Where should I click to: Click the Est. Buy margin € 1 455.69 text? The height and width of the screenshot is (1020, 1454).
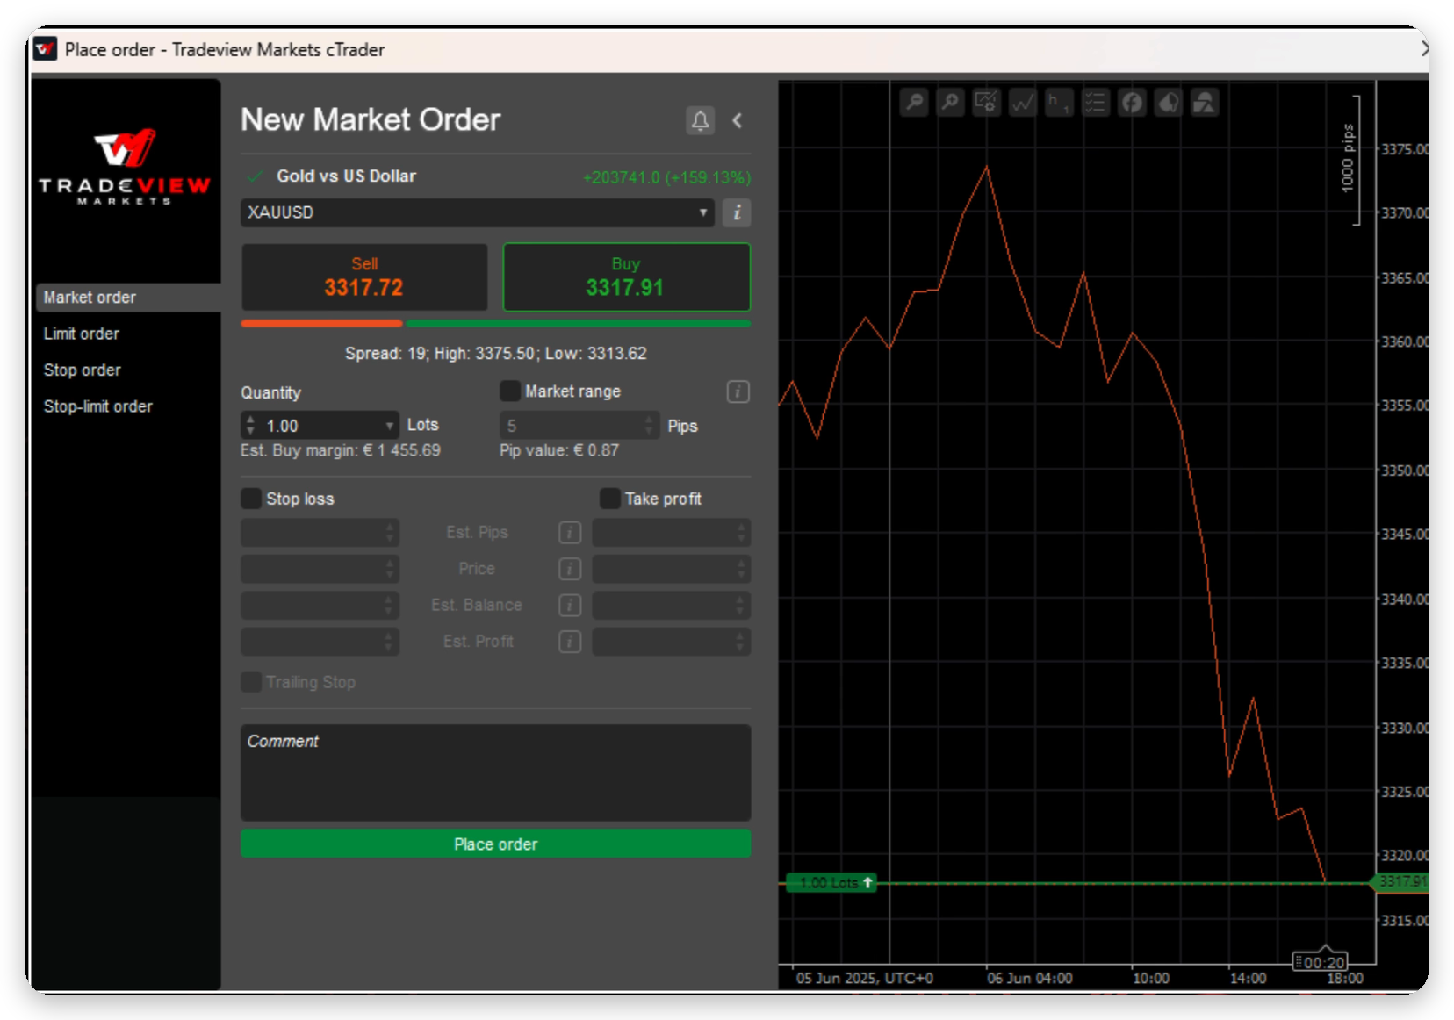click(x=341, y=450)
